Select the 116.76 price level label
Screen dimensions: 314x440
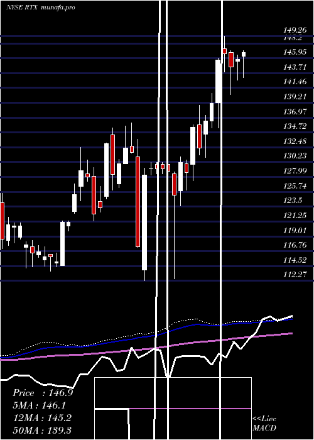point(295,245)
